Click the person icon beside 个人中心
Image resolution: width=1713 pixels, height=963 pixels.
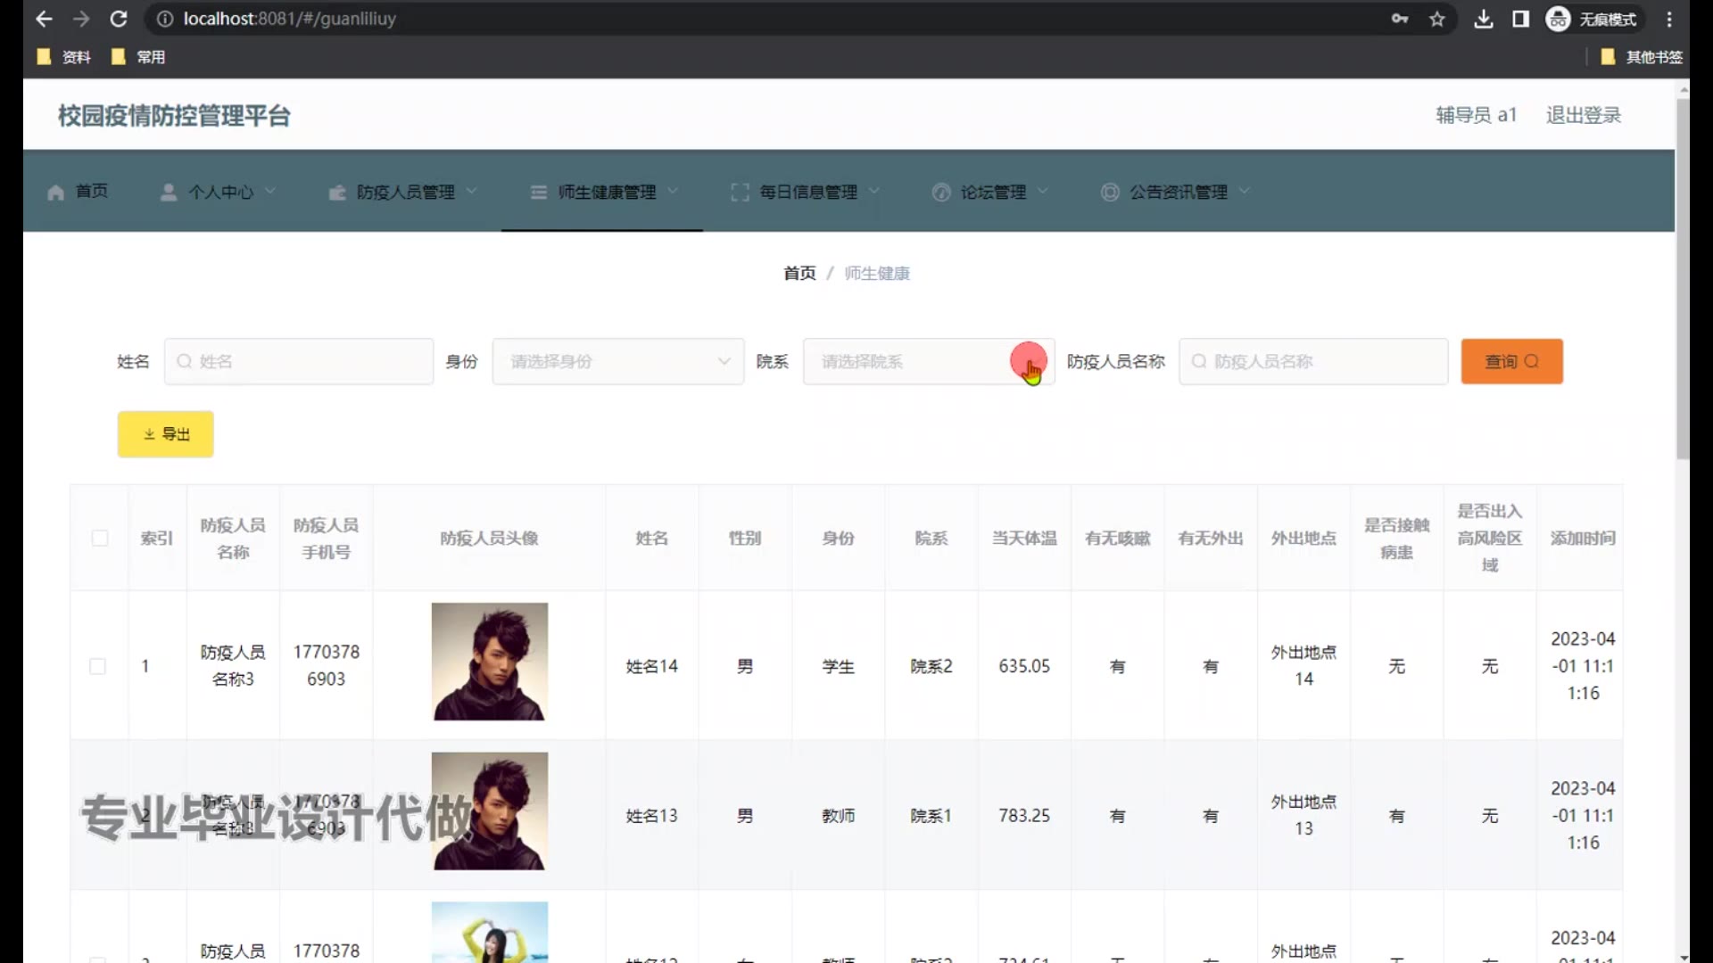click(x=168, y=193)
